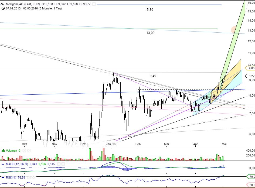Remove the RSI panel via its X icon
Image resolution: width=255 pixels, height=188 pixels.
click(x=33, y=177)
